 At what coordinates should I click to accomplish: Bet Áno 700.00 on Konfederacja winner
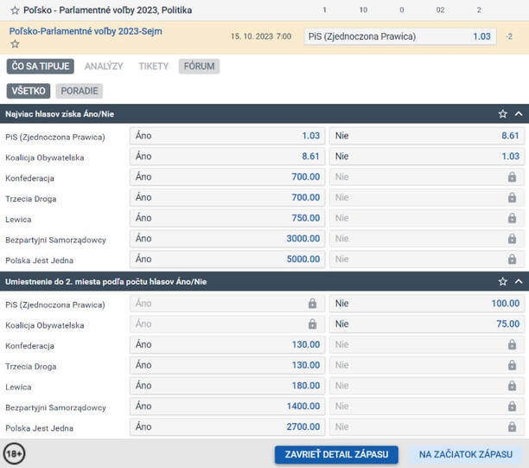tap(227, 177)
